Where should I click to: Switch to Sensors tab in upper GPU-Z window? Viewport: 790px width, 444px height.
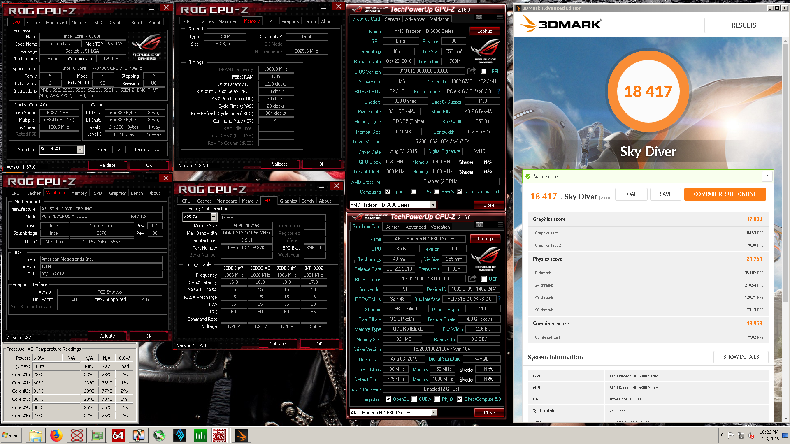pos(393,19)
